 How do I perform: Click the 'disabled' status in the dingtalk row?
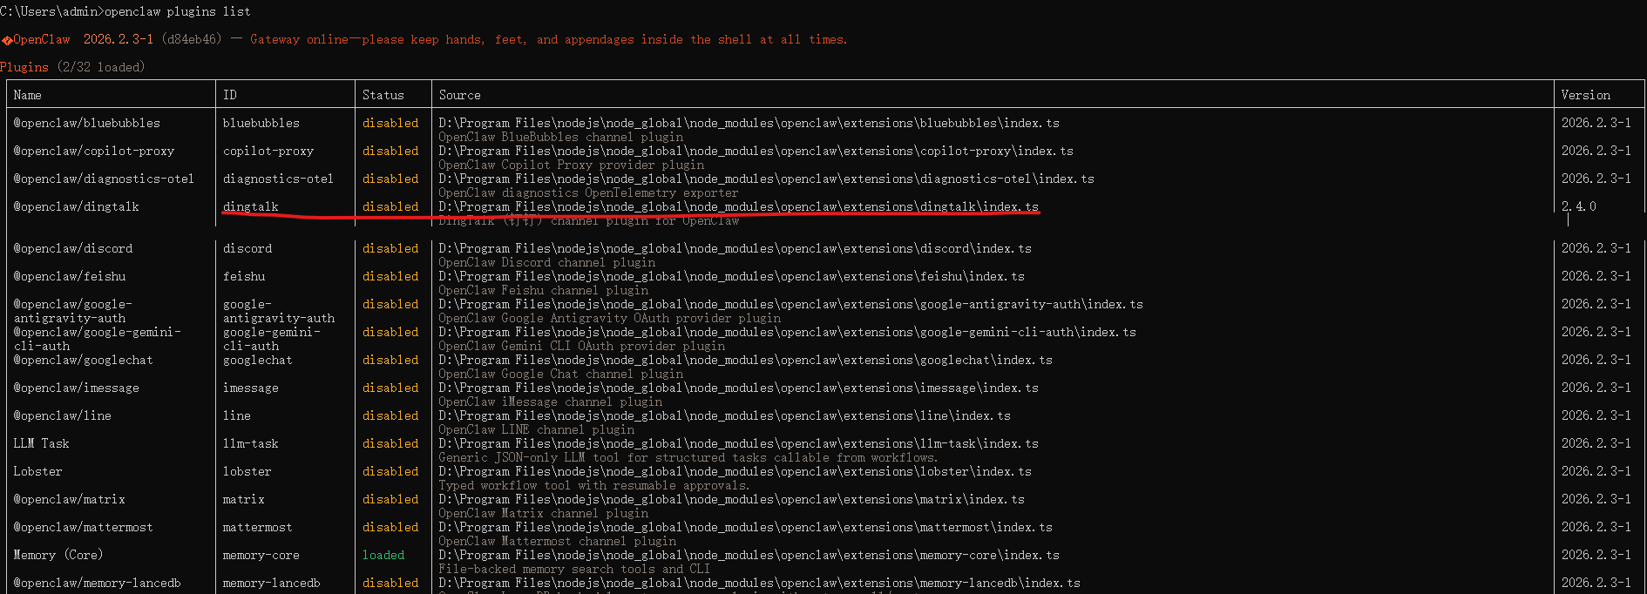pyautogui.click(x=390, y=206)
